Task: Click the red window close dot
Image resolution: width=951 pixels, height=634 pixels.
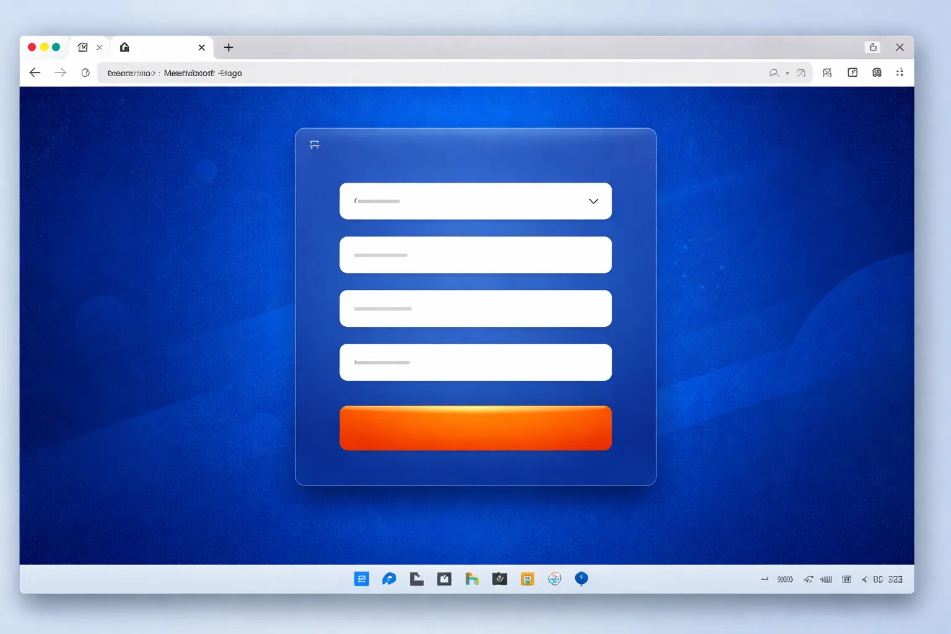Action: point(32,47)
